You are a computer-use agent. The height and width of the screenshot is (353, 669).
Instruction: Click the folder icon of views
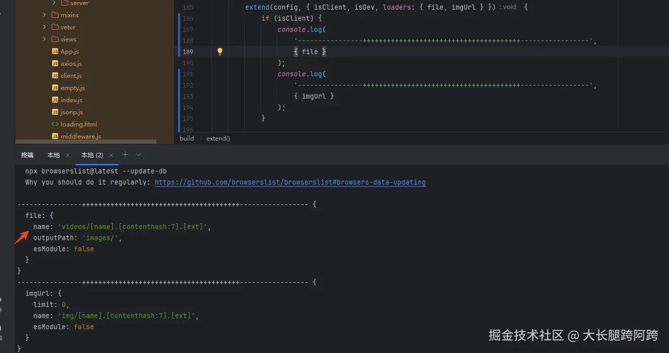pyautogui.click(x=55, y=39)
